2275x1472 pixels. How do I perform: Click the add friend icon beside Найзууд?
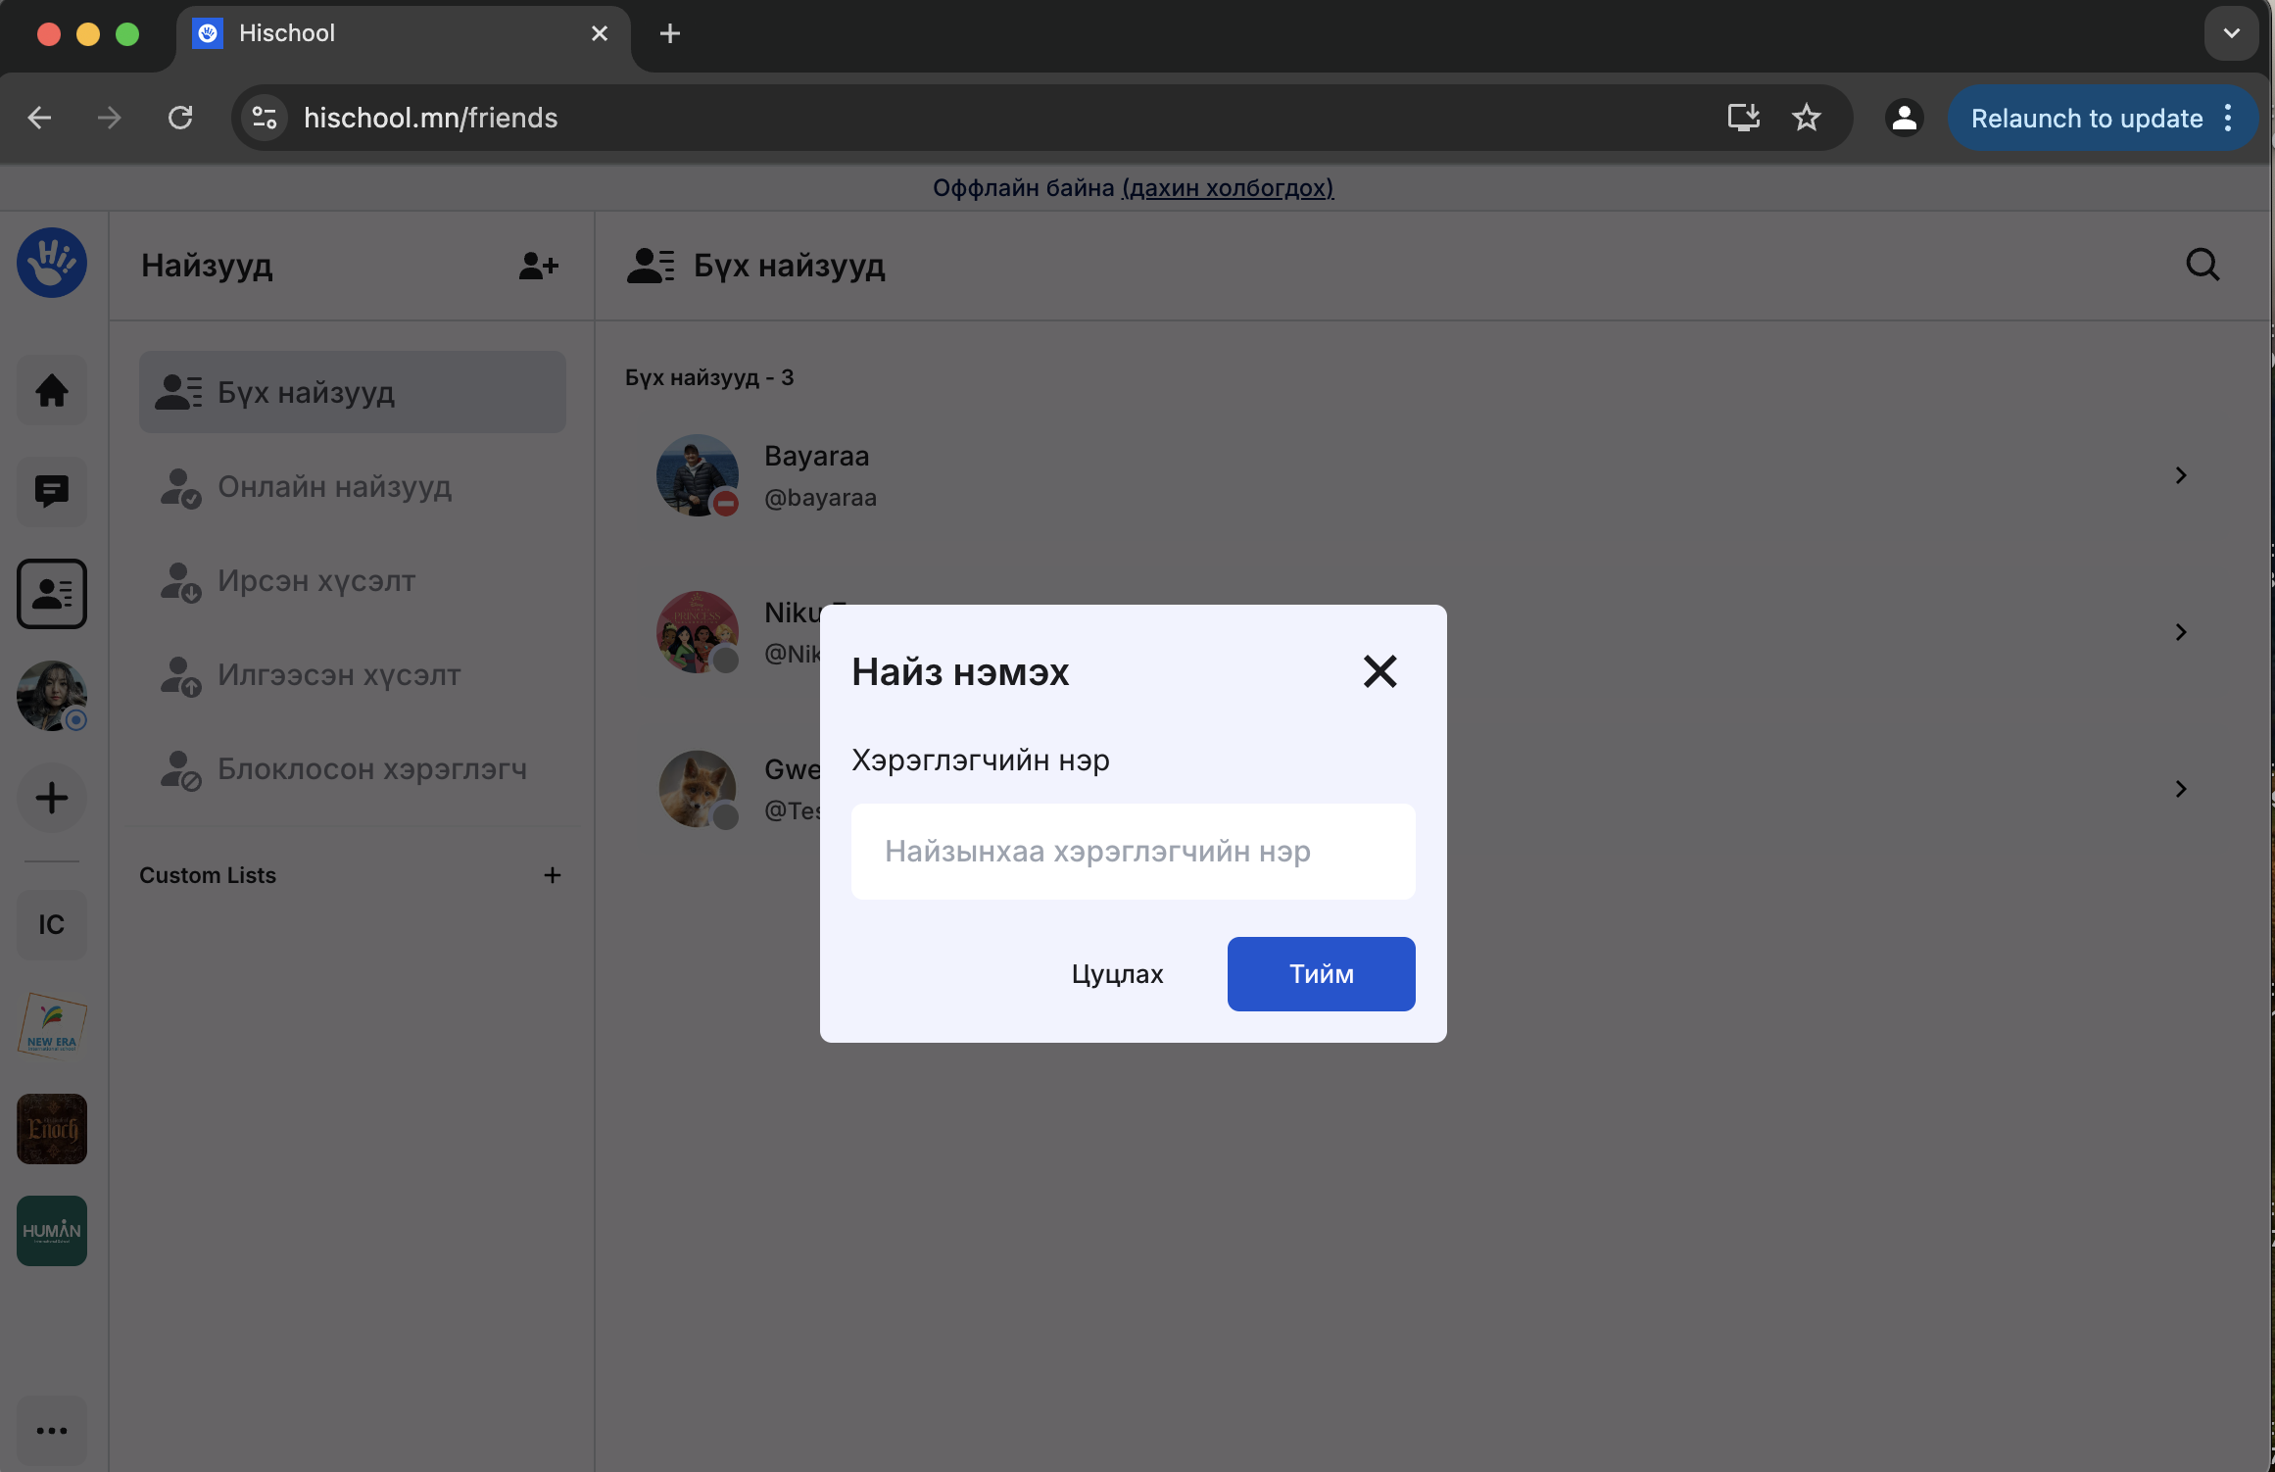538,266
